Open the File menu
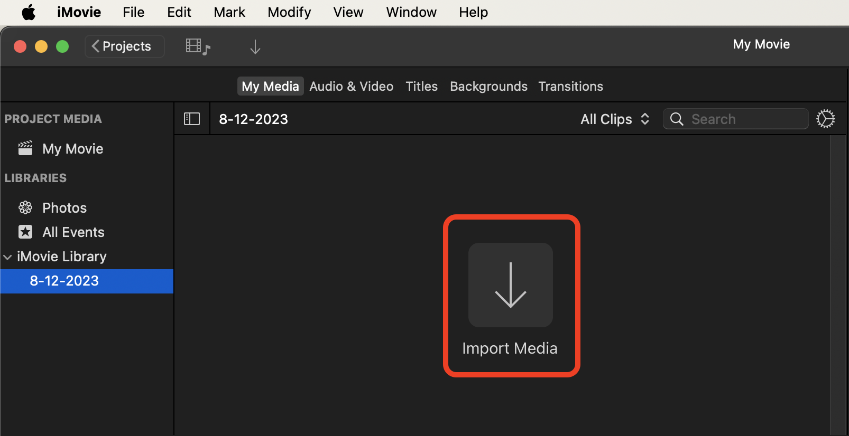Screen dimensions: 849x436 [x=134, y=12]
